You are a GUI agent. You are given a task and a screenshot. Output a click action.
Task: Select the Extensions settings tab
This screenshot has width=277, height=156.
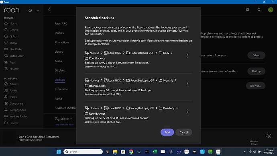pyautogui.click(x=61, y=89)
